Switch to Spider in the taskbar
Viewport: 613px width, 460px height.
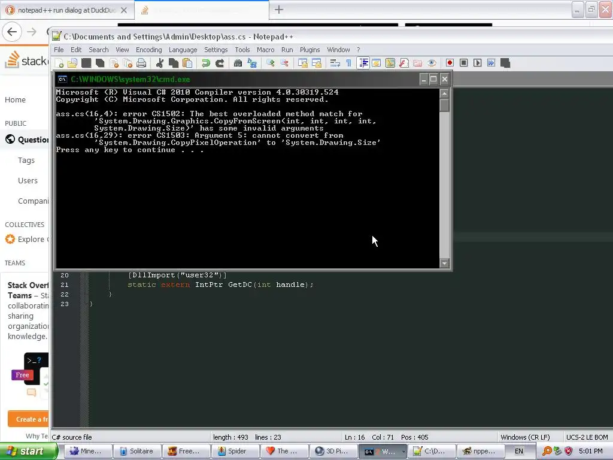236,452
